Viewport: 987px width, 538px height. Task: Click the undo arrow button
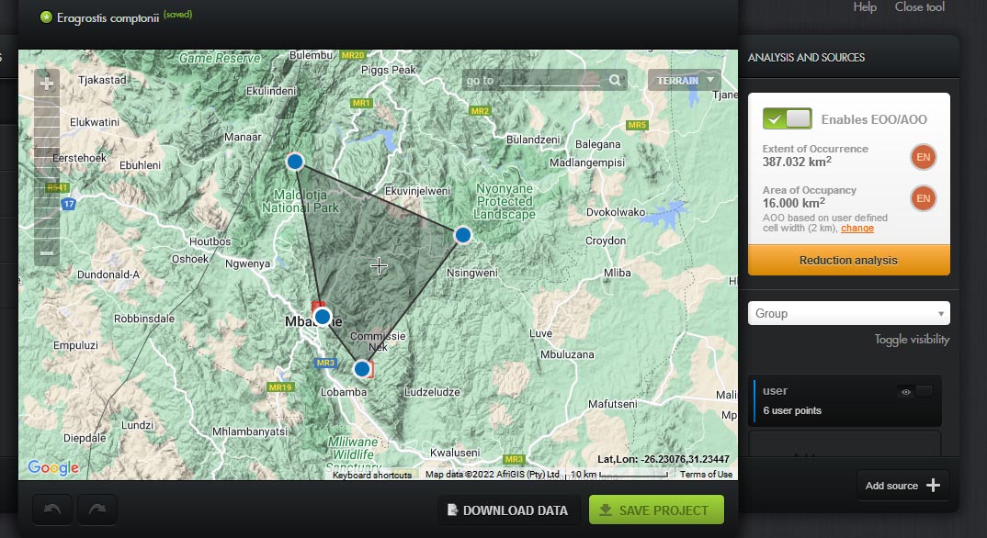click(x=52, y=510)
